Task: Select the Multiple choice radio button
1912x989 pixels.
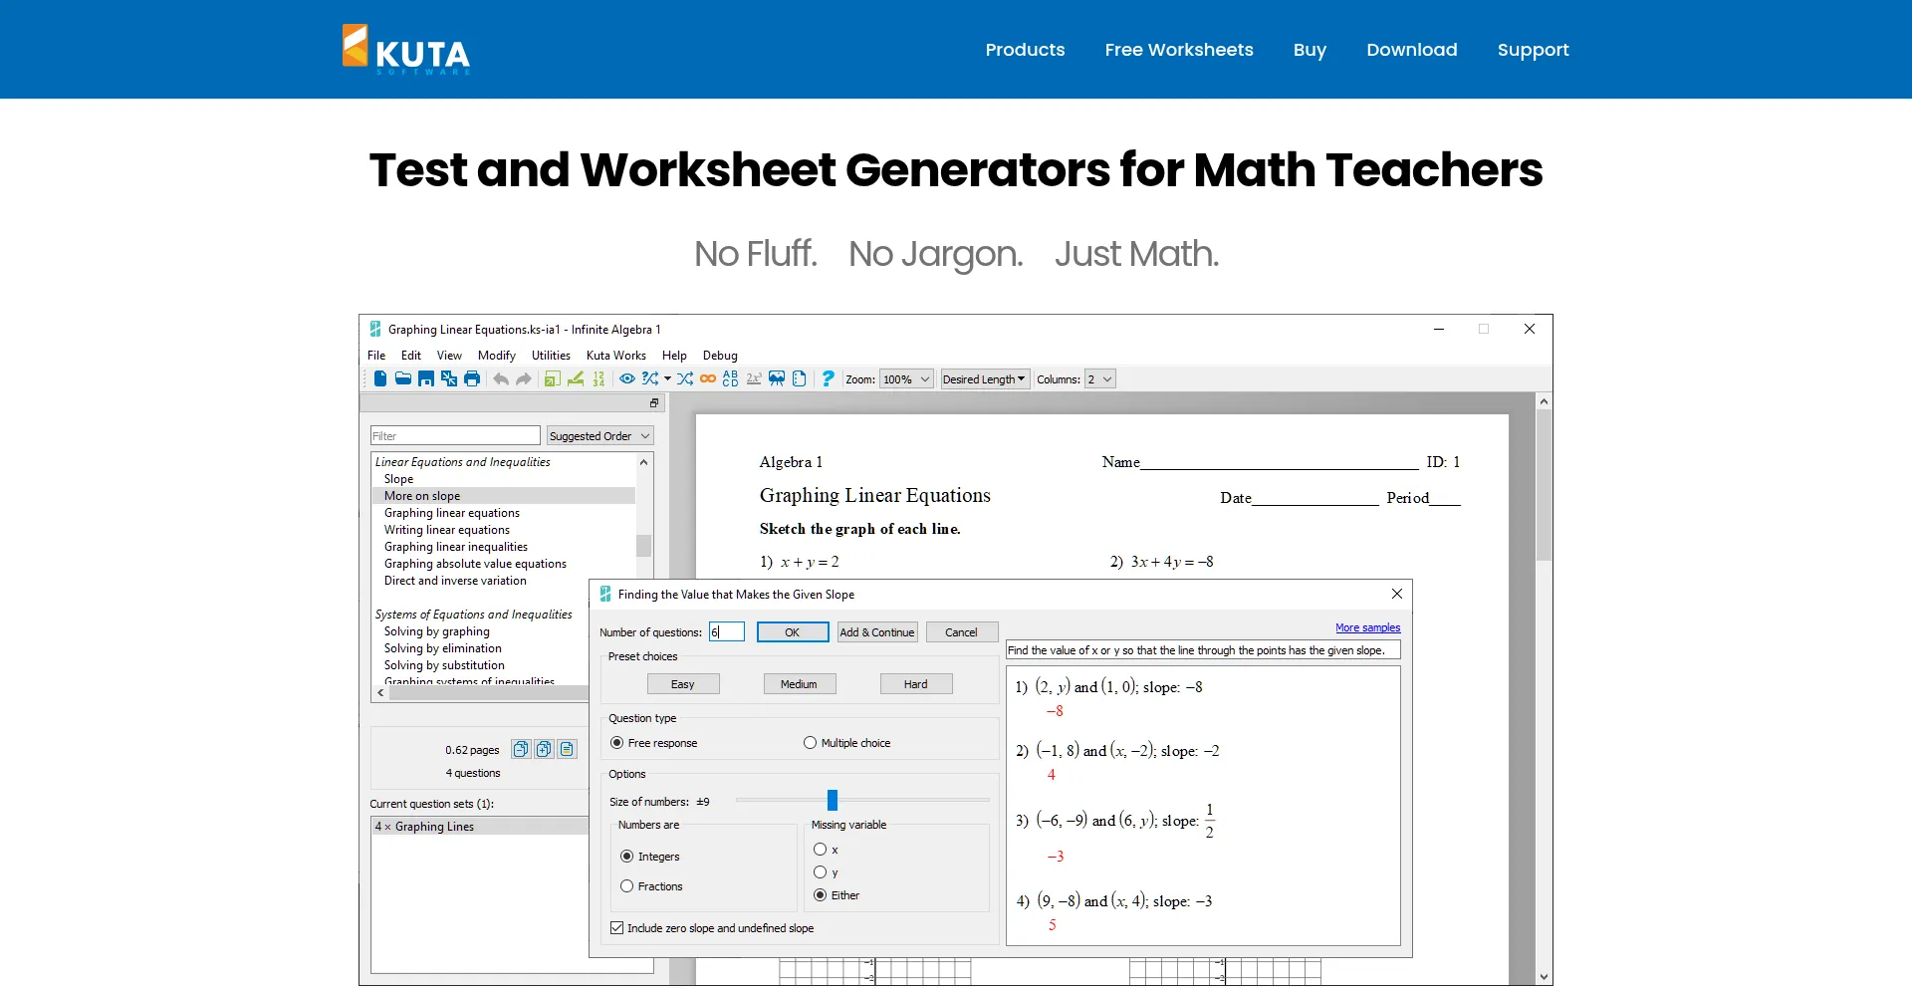Action: [810, 743]
